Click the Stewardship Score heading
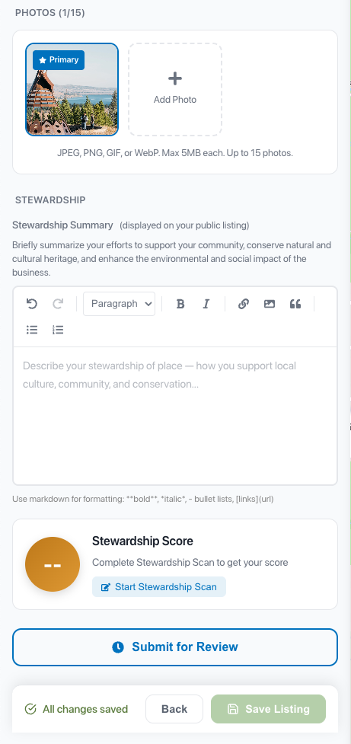351x744 pixels. click(143, 541)
